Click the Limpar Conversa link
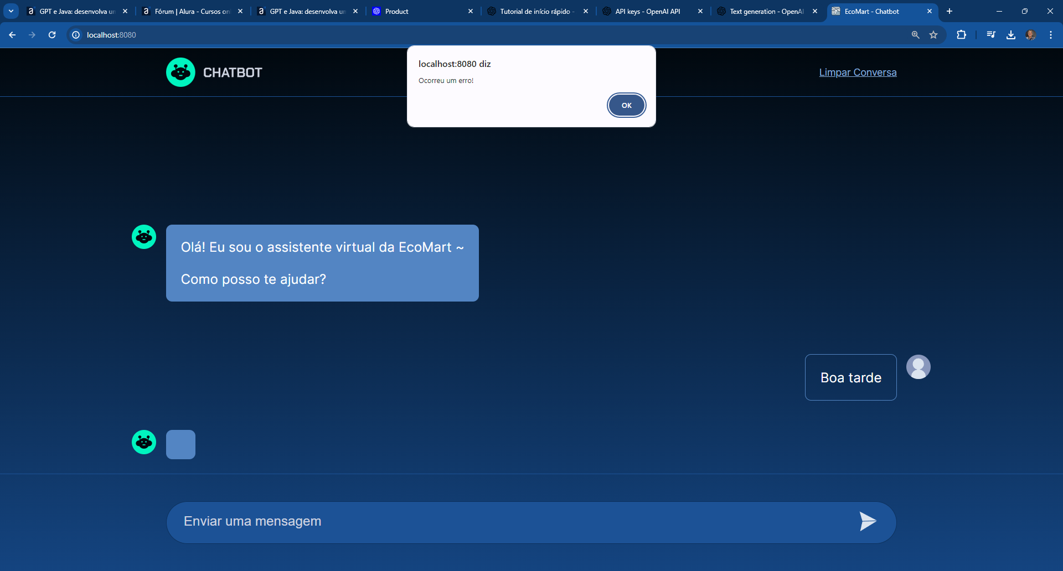The width and height of the screenshot is (1063, 571). [x=858, y=72]
